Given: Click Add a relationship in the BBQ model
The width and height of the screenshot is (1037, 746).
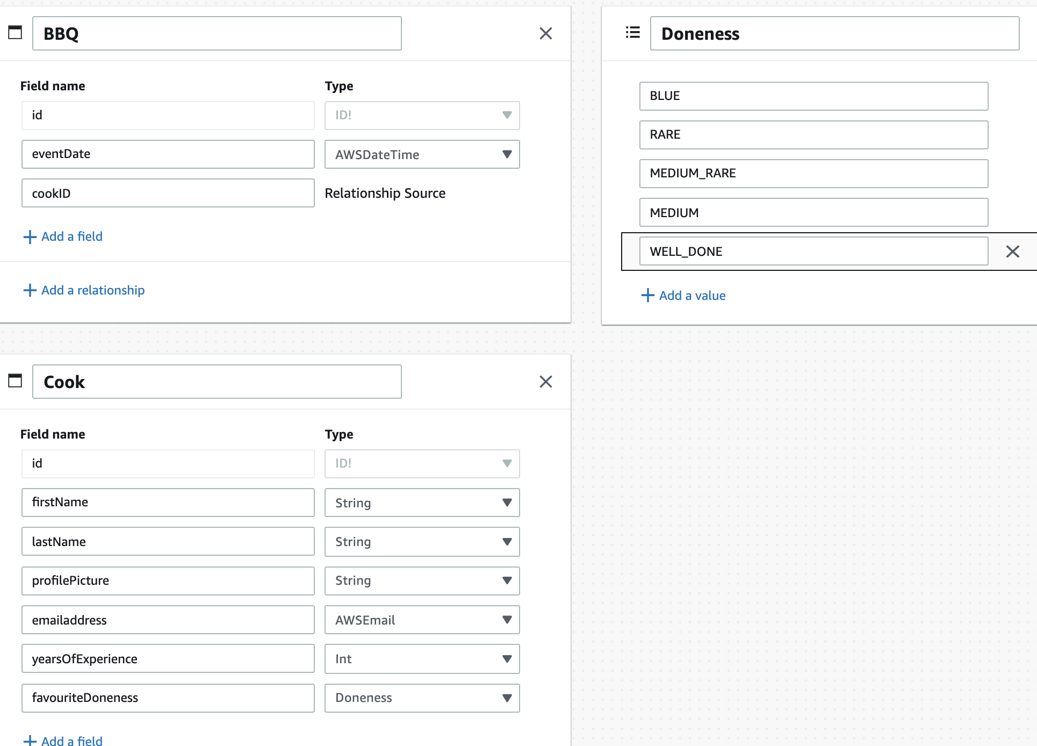Looking at the screenshot, I should (x=92, y=290).
